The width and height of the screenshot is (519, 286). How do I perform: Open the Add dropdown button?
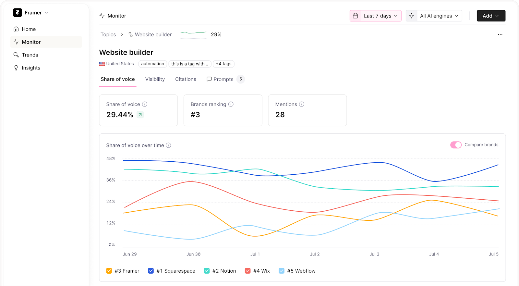(x=491, y=16)
